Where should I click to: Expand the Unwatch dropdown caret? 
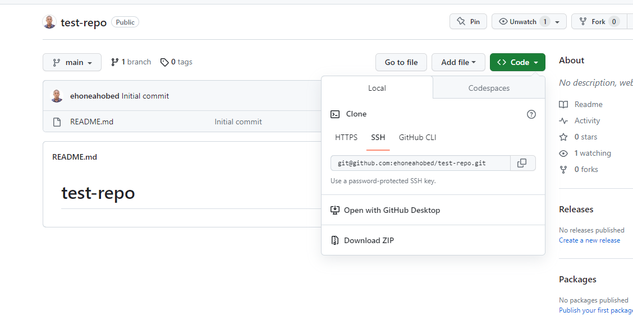(x=557, y=22)
